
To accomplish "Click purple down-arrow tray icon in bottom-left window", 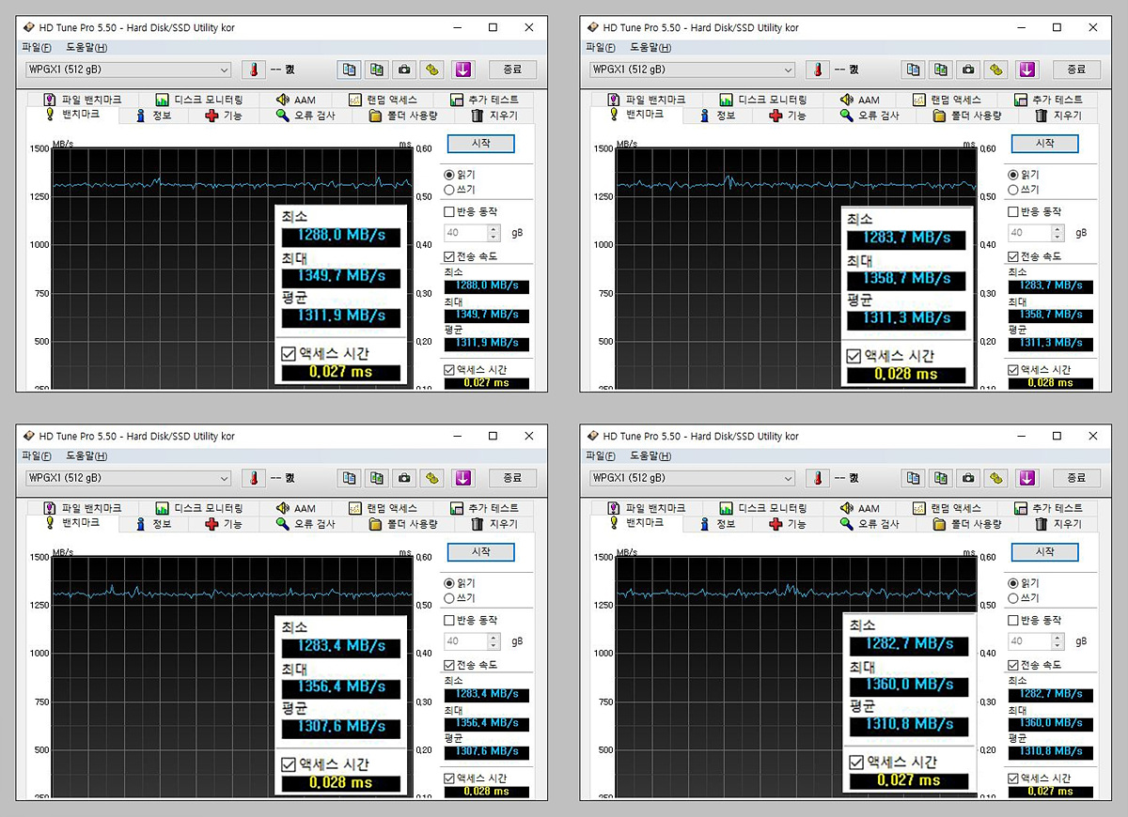I will click(462, 478).
